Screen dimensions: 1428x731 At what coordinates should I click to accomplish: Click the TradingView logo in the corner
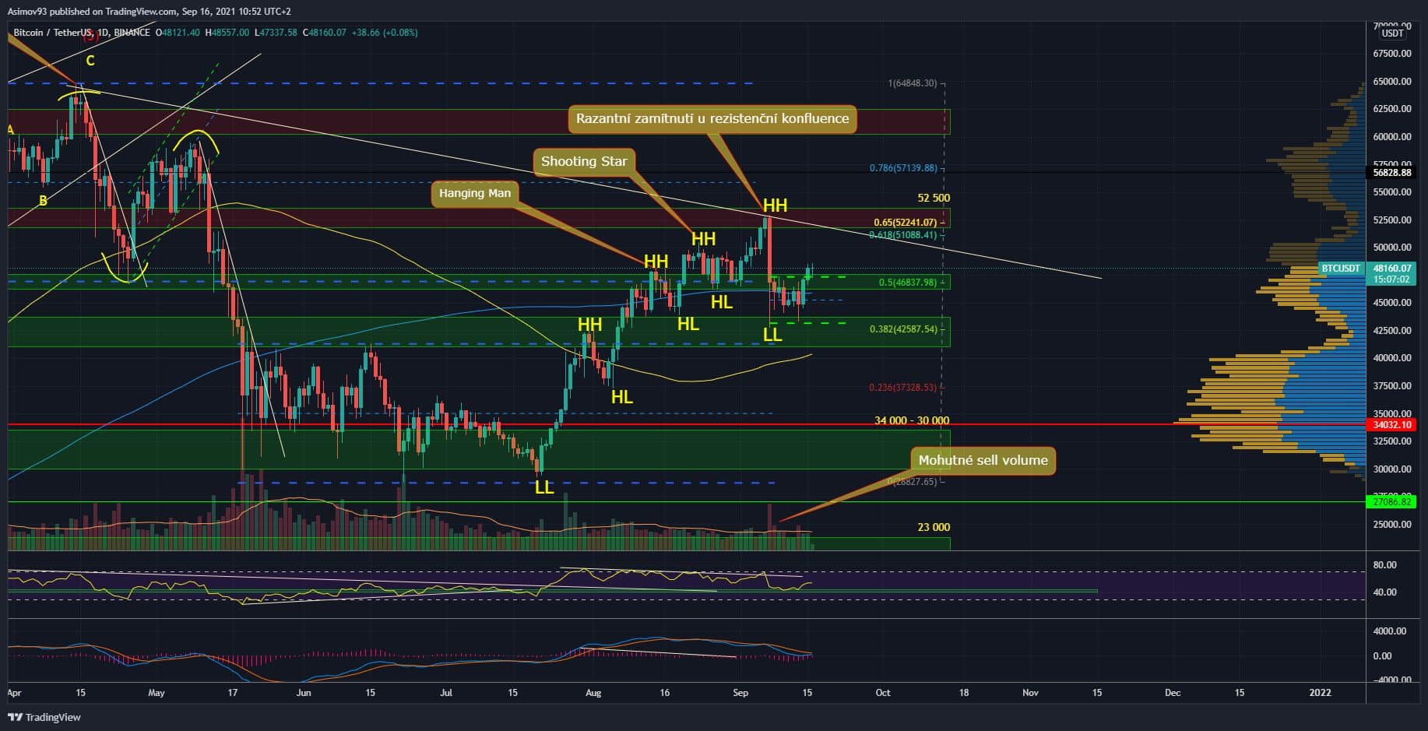(45, 717)
